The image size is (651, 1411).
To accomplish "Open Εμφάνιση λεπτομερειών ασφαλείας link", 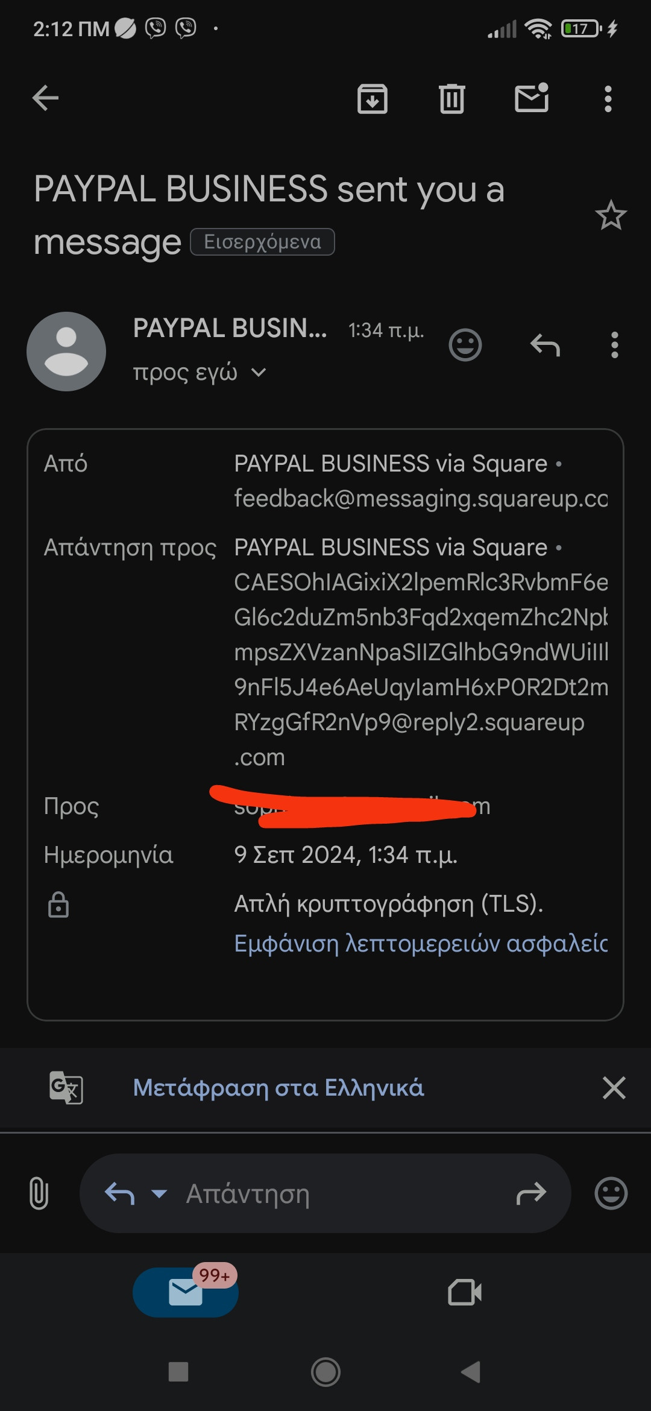I will pos(421,943).
